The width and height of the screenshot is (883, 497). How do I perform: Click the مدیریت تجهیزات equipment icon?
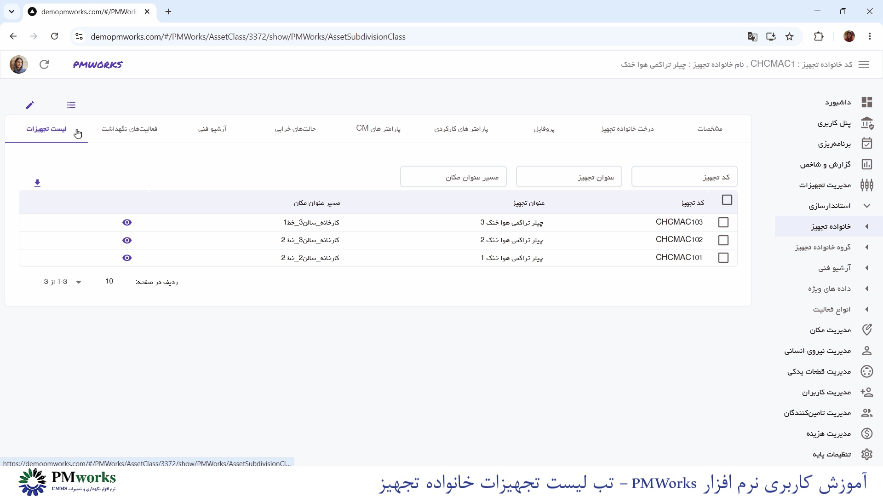coord(867,185)
